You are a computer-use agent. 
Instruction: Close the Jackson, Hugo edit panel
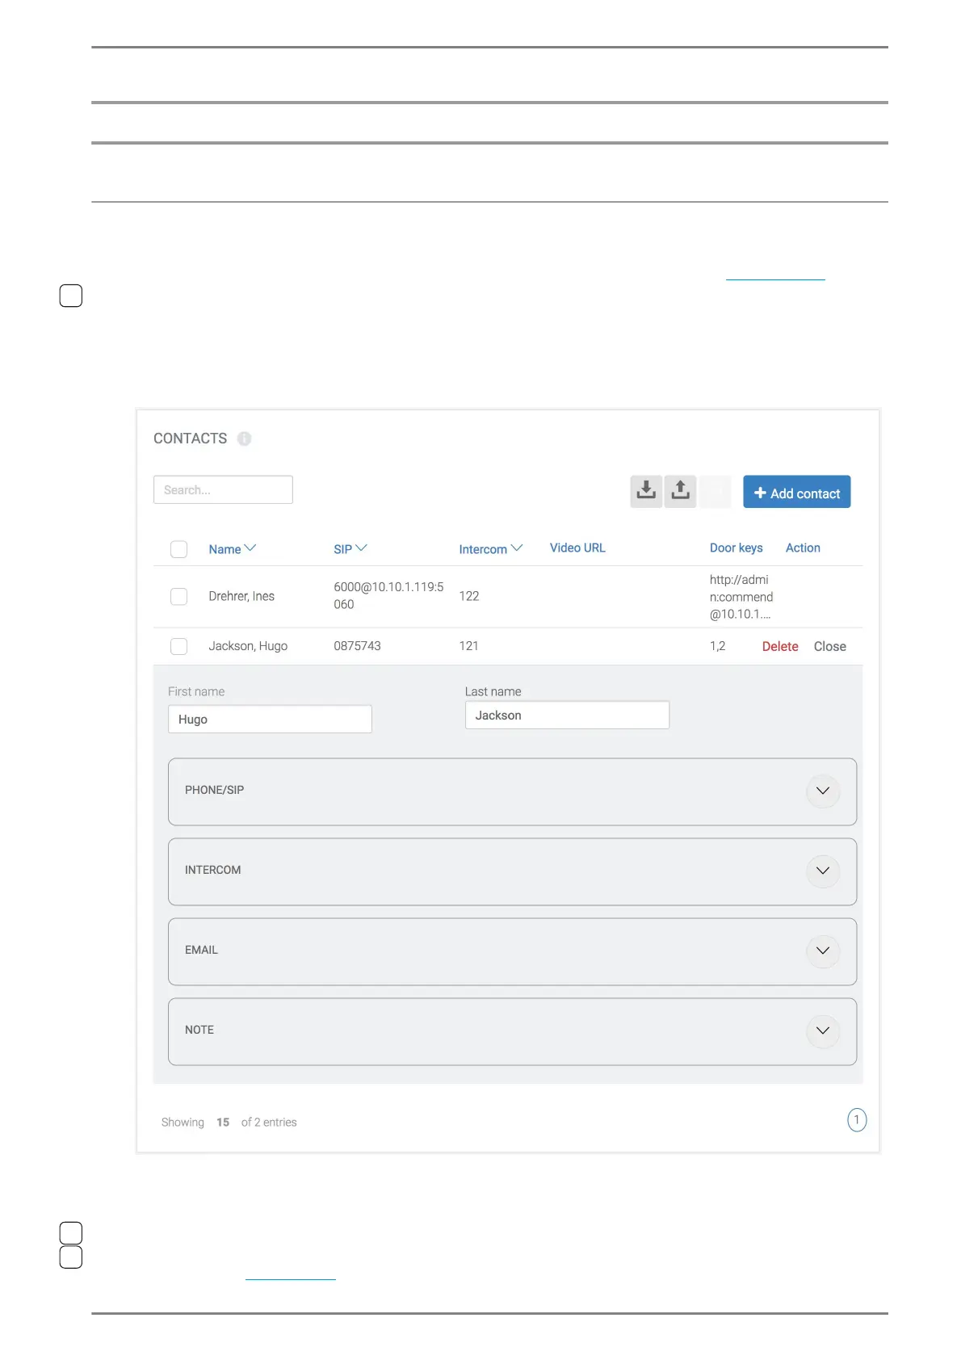(x=829, y=646)
